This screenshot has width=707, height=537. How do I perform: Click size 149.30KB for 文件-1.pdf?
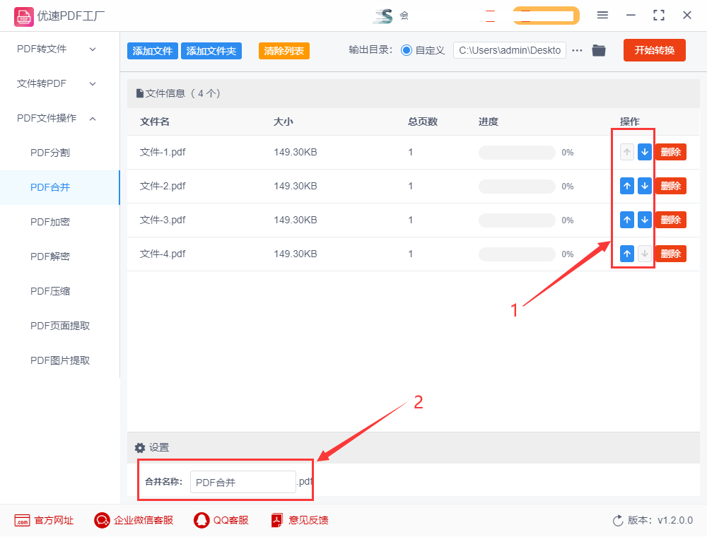(296, 153)
